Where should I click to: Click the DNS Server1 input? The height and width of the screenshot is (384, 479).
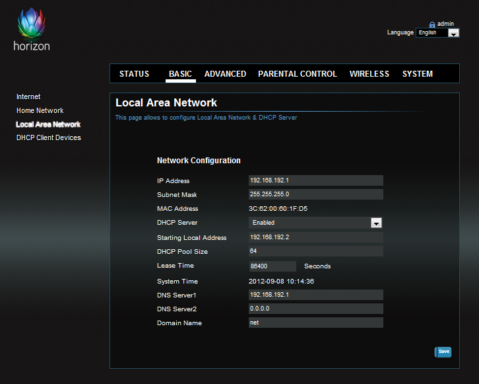pyautogui.click(x=316, y=295)
